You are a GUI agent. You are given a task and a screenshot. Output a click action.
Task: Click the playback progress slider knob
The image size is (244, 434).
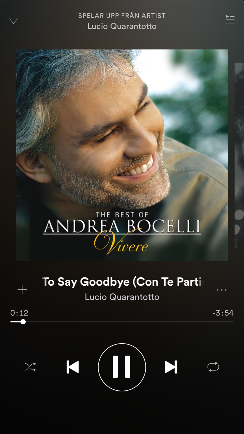pyautogui.click(x=23, y=322)
